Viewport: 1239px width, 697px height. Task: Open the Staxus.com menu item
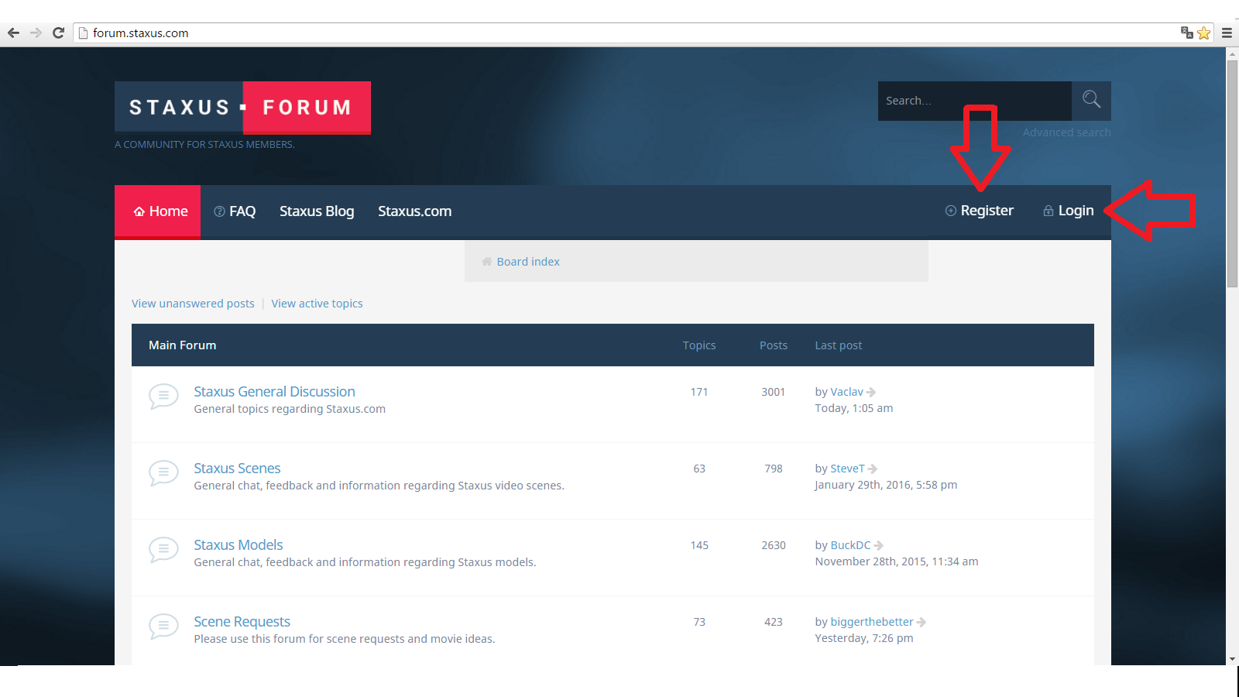(415, 211)
